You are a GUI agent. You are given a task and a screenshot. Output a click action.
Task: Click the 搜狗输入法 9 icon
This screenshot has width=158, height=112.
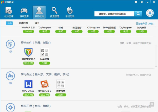coord(45,84)
